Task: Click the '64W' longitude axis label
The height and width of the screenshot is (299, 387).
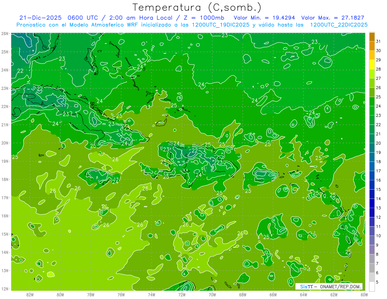Action: click(303, 294)
